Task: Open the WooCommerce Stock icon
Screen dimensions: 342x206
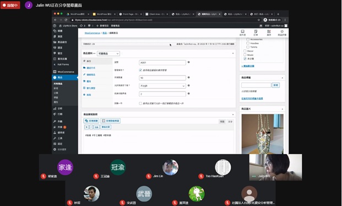Action: click(x=269, y=32)
